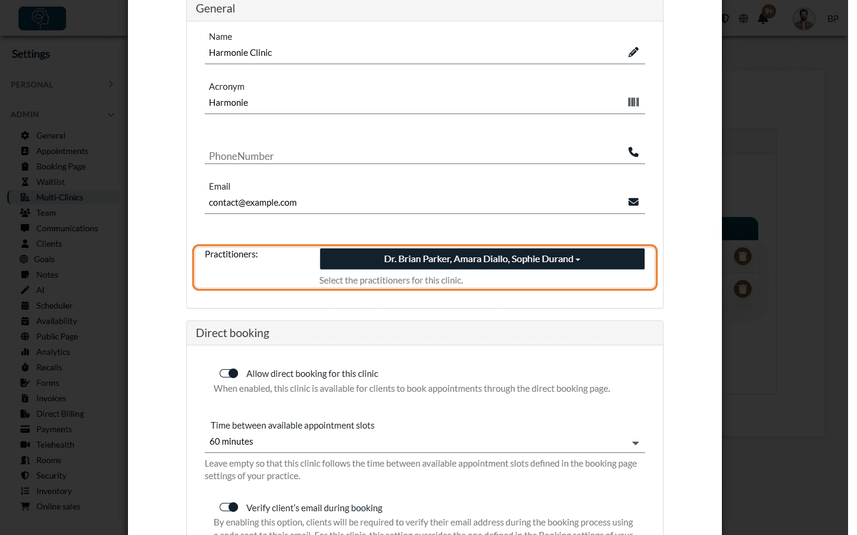857x535 pixels.
Task: Click the AI wand icon in sidebar
Action: tap(25, 290)
